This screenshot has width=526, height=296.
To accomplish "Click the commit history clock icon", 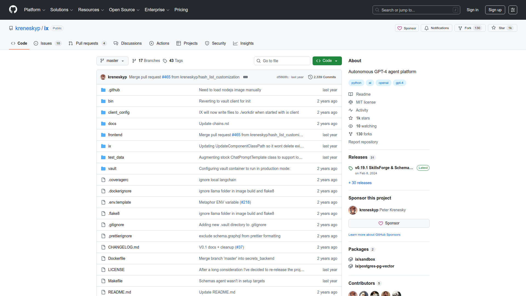I will click(310, 77).
